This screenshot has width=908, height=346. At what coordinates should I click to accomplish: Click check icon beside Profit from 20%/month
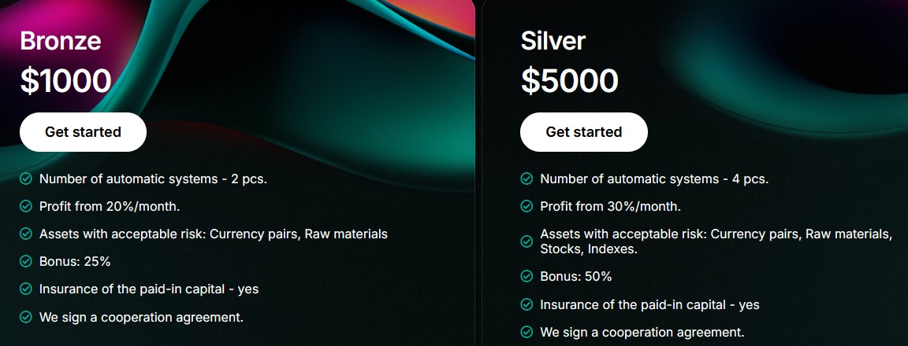(x=26, y=206)
